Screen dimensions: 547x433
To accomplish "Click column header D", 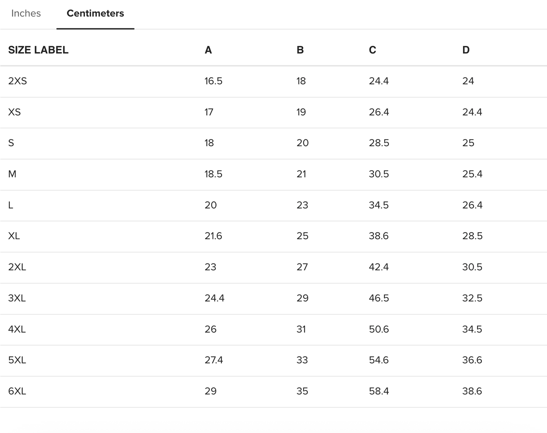I will pos(466,50).
